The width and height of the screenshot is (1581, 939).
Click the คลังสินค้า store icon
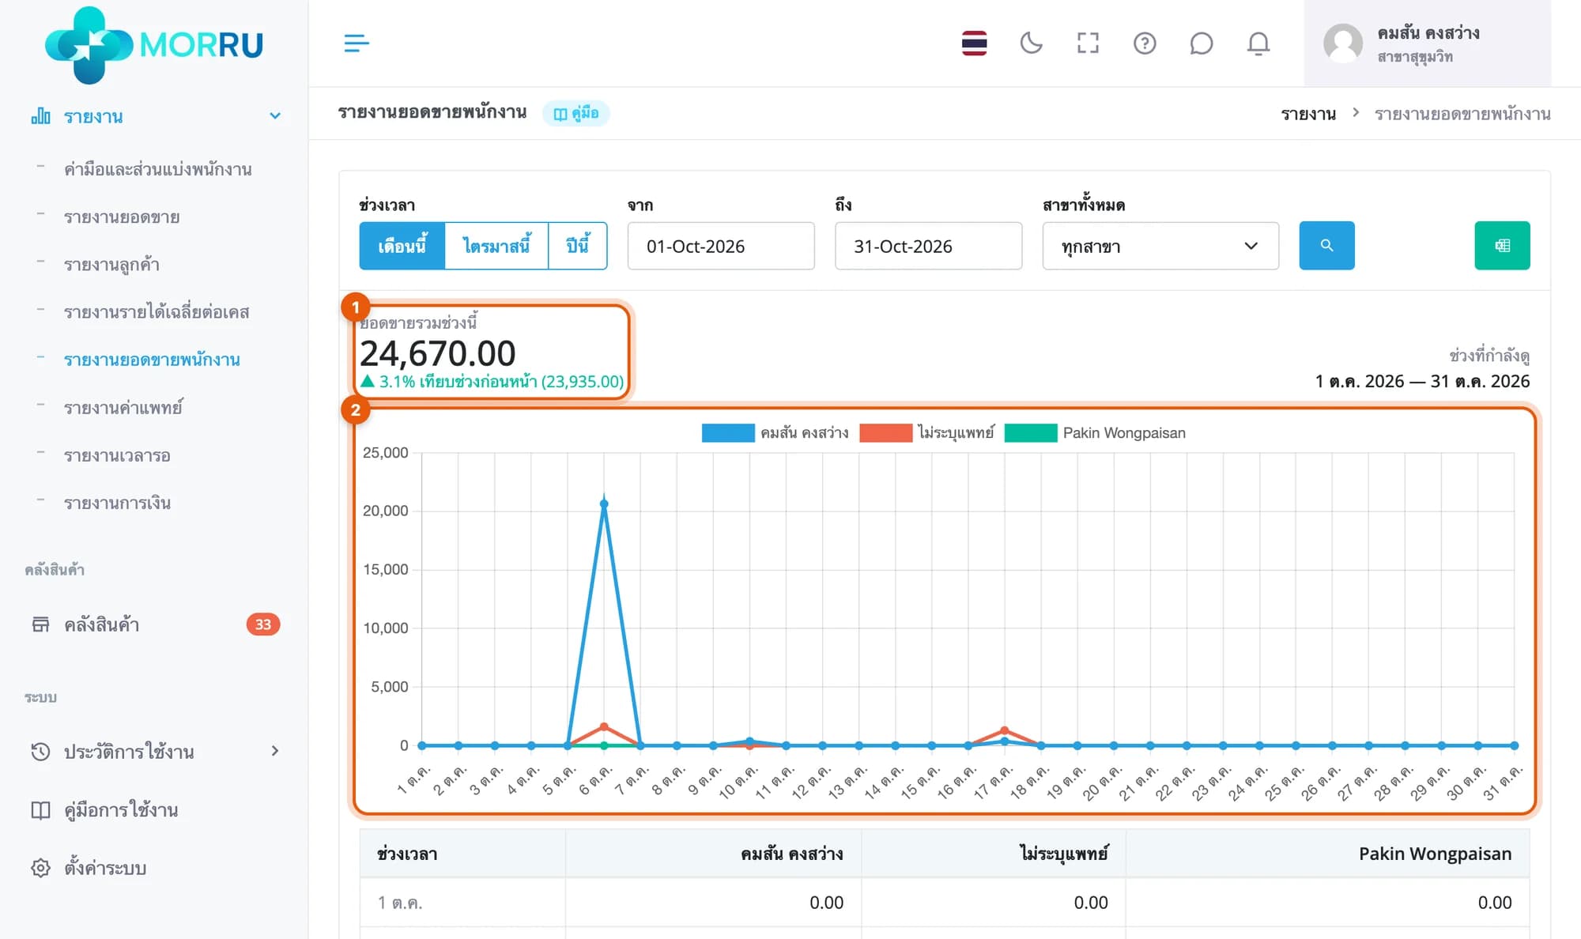40,624
